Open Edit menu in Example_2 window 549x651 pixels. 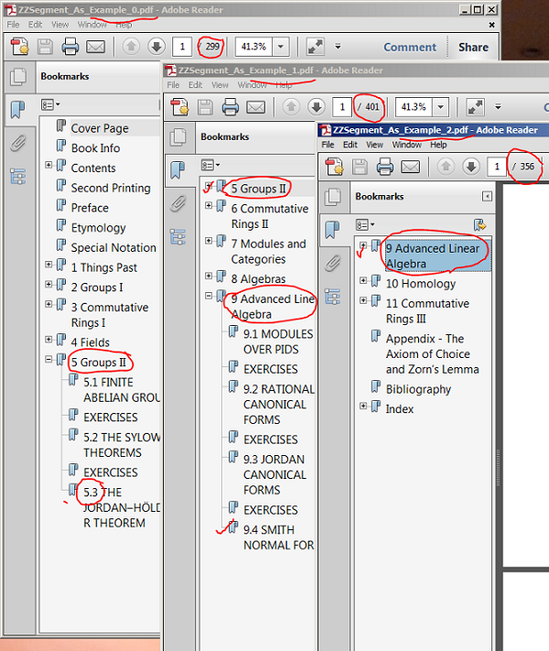click(350, 145)
